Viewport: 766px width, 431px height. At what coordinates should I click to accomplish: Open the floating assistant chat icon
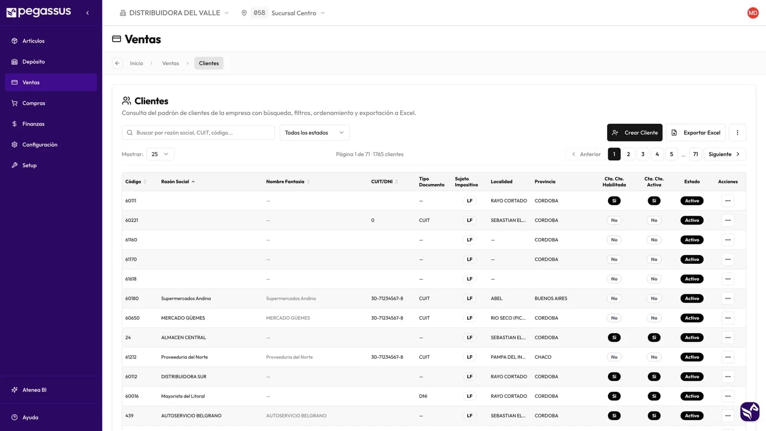tap(750, 411)
